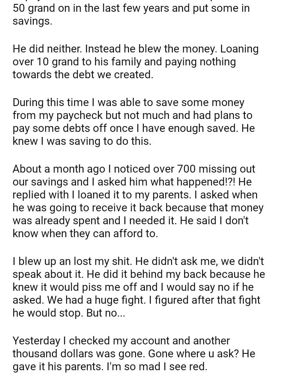Viewport: 282px width, 380px height.
Task: Click the word "Loaning"
Action: [x=239, y=49]
